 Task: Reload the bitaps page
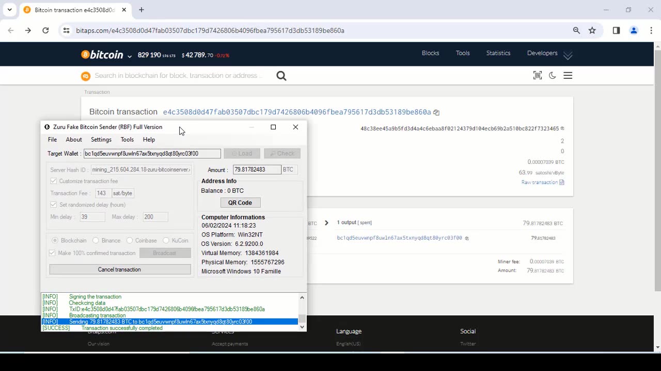coord(45,30)
